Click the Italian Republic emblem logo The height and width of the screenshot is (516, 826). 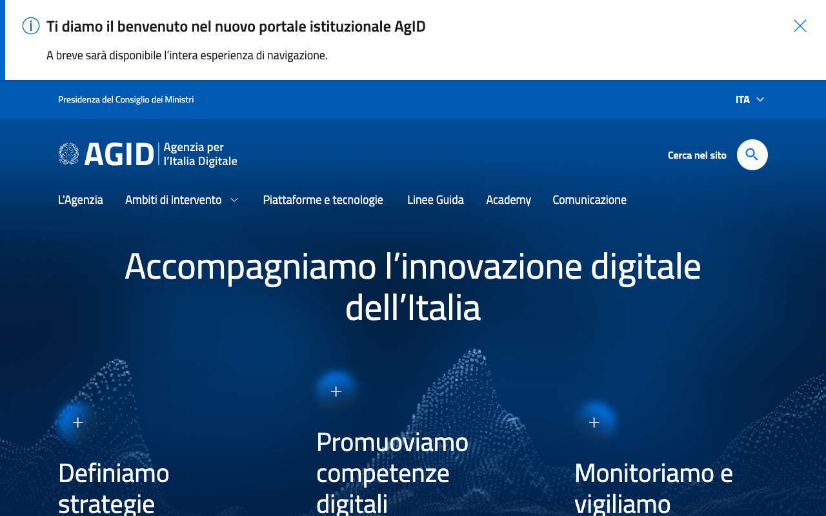point(68,154)
